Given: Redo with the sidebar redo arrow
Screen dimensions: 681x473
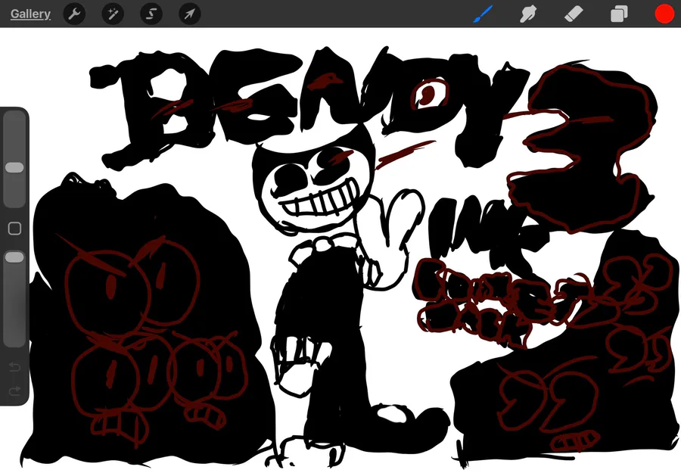Looking at the screenshot, I should (14, 391).
